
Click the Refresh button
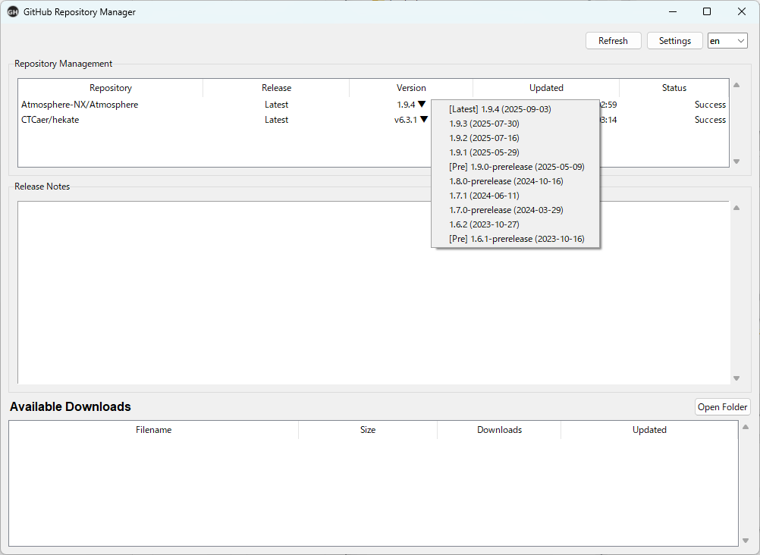click(613, 41)
